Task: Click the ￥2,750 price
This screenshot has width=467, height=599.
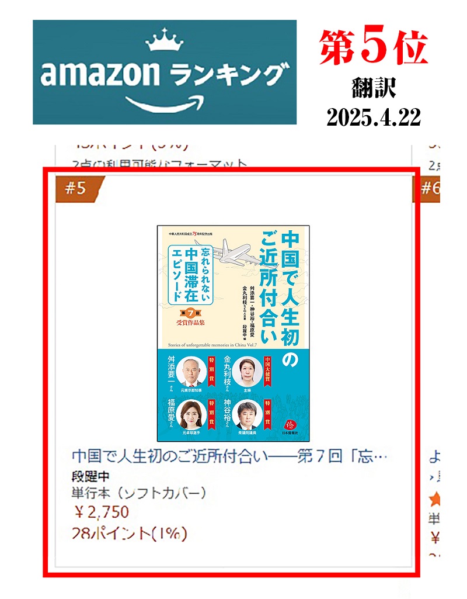Action: tap(102, 513)
